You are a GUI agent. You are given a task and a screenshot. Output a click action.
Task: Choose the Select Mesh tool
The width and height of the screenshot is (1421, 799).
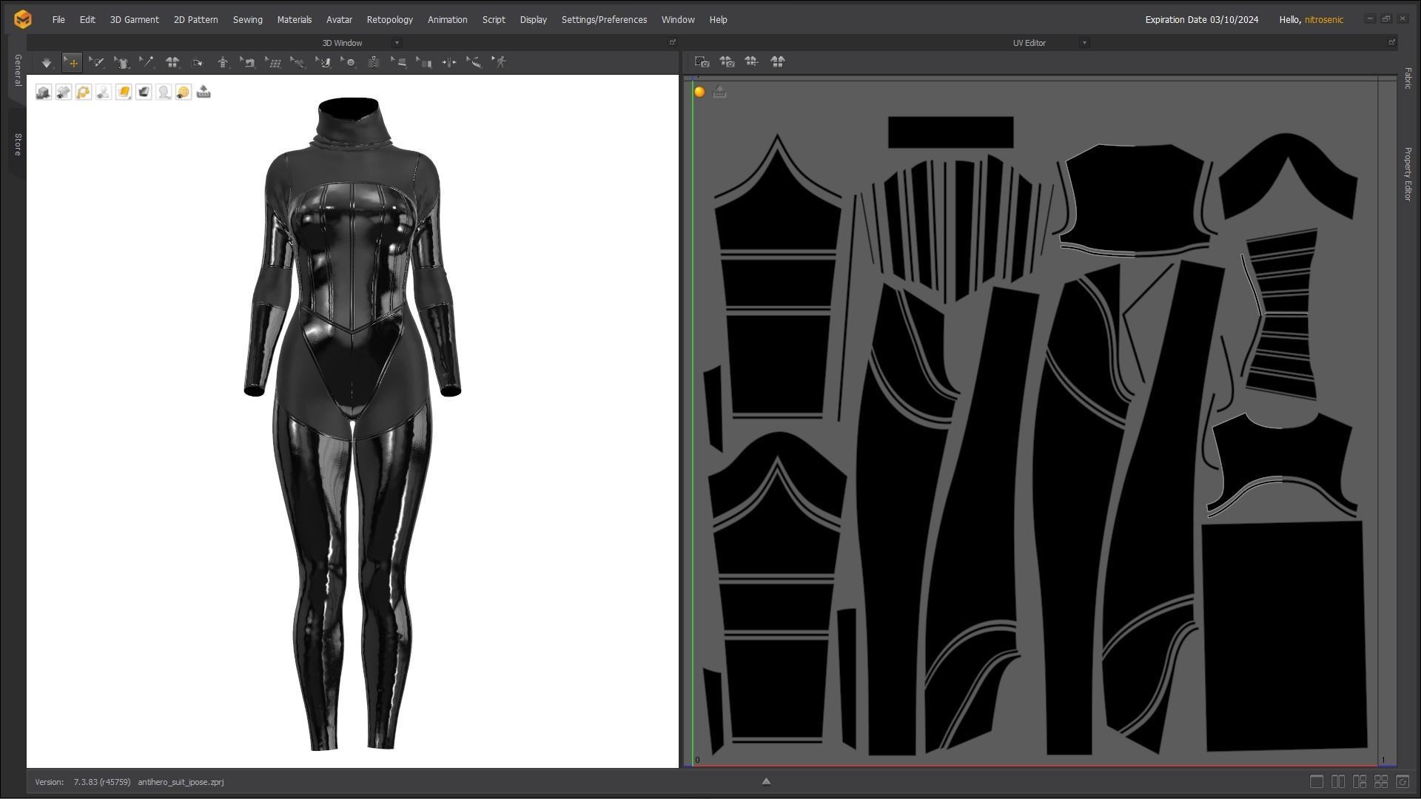97,63
